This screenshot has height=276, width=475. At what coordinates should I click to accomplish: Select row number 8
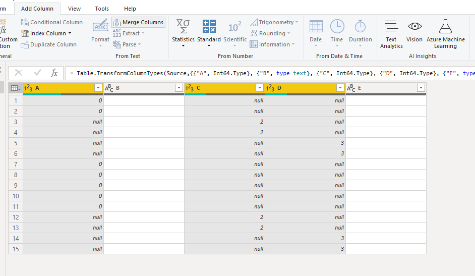coord(16,175)
